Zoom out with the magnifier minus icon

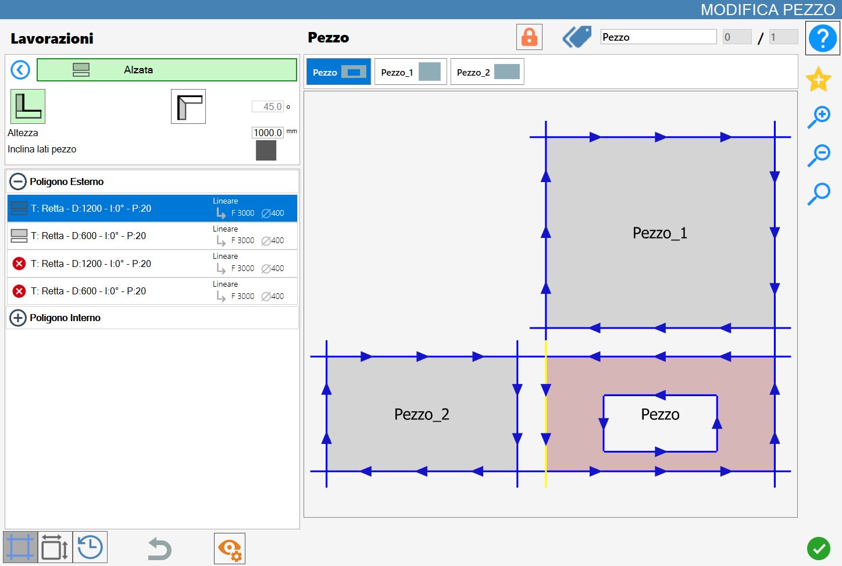point(819,156)
